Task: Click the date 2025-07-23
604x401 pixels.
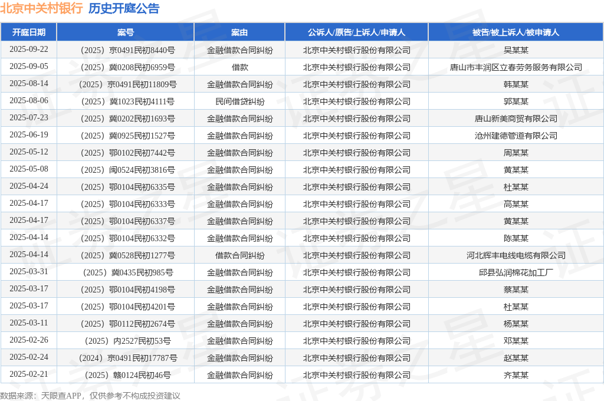Action: coord(29,118)
